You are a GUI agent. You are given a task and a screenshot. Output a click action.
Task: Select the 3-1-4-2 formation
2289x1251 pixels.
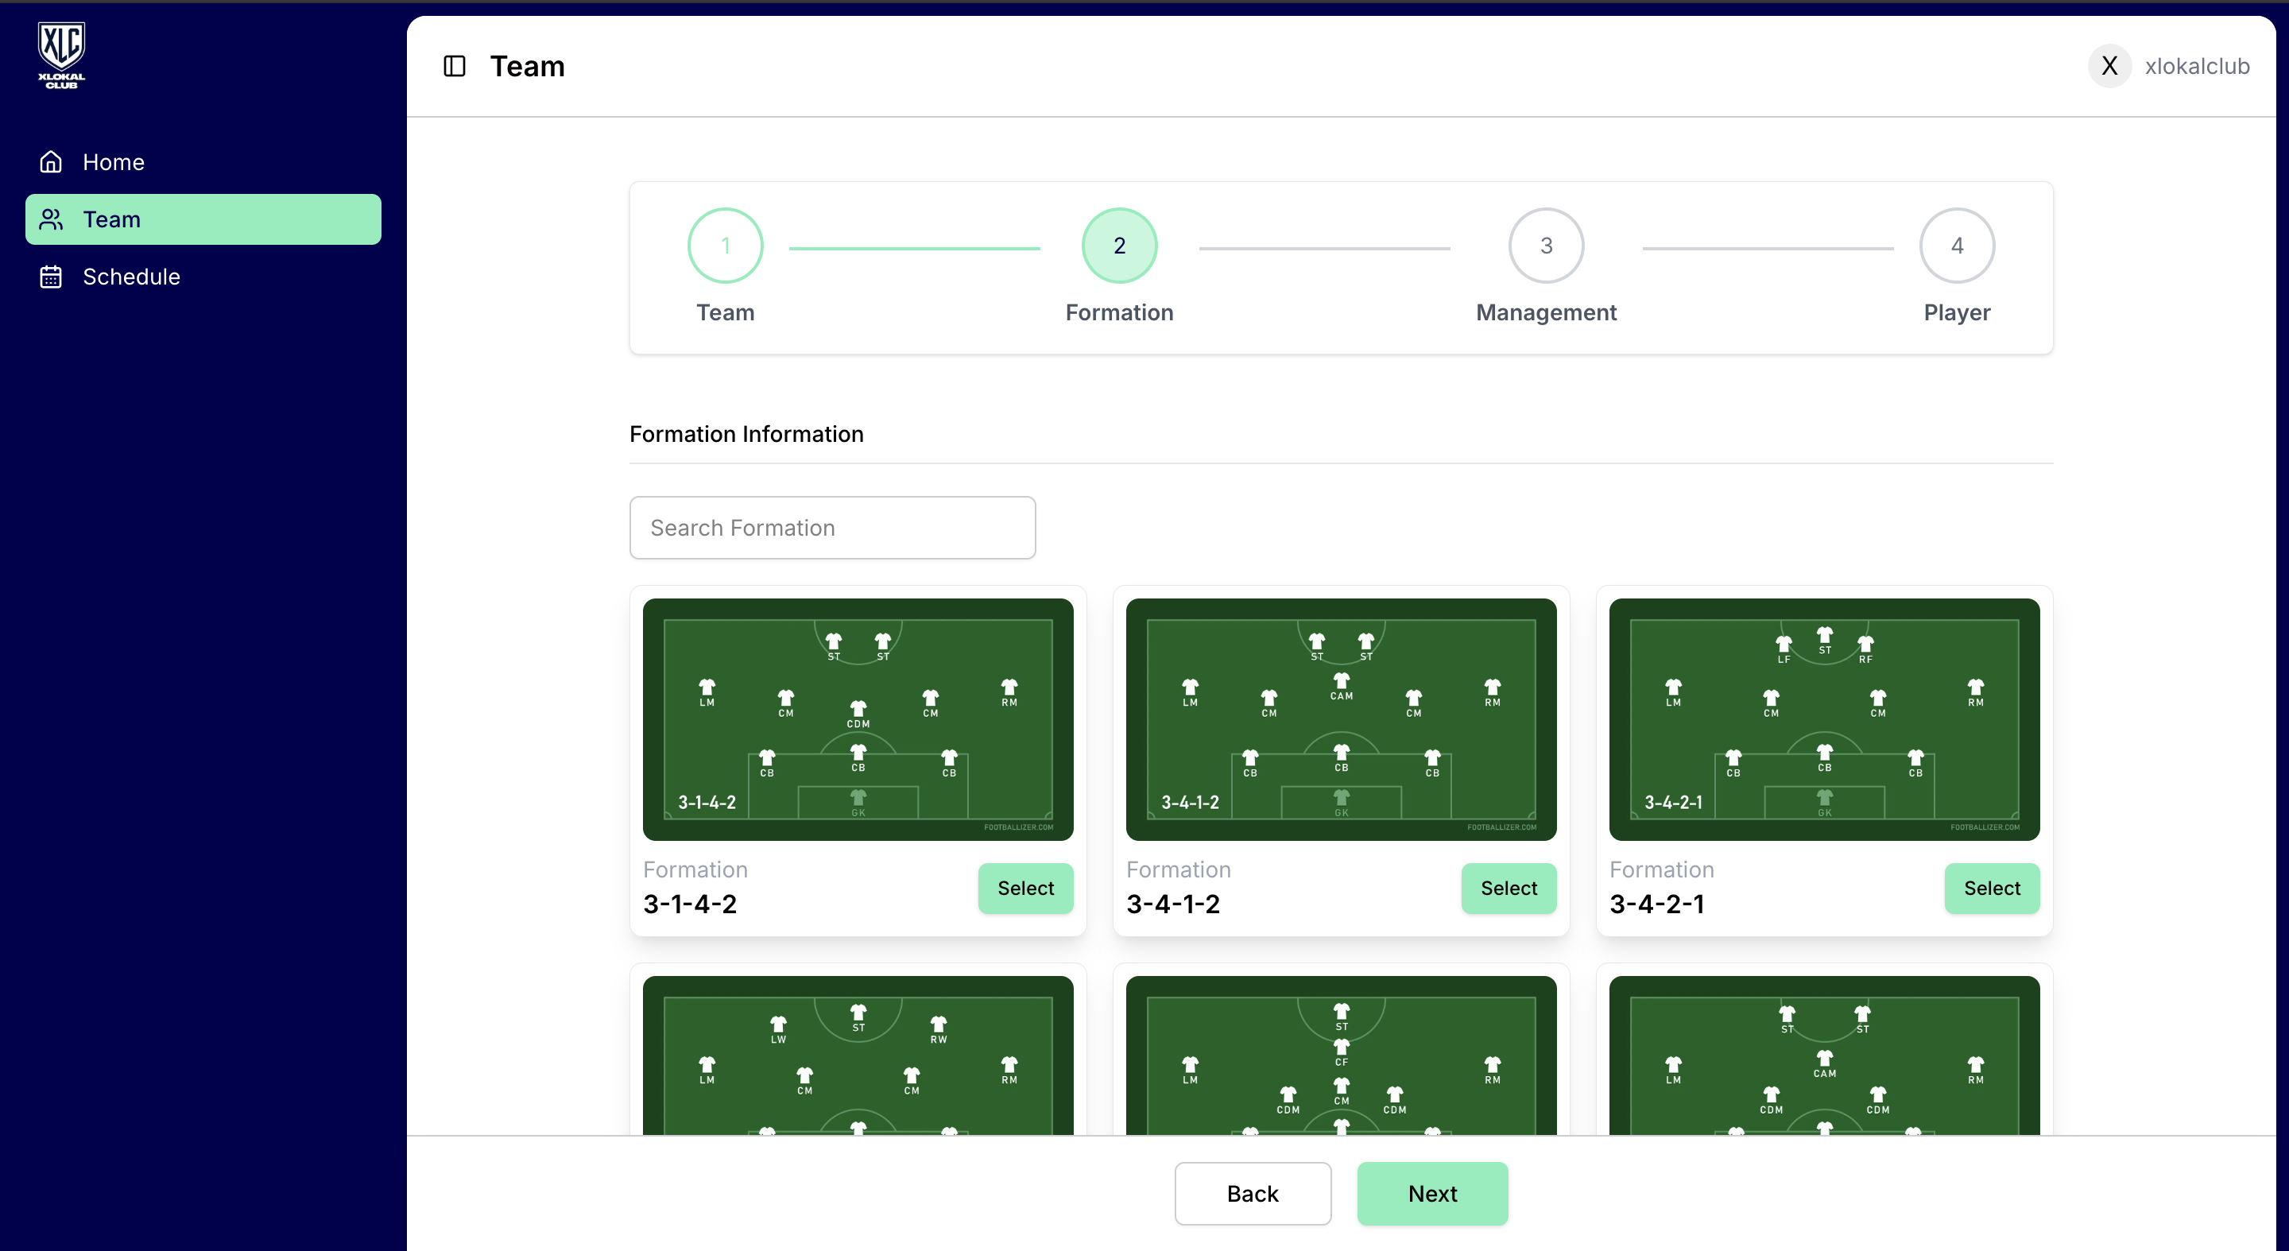(1024, 889)
